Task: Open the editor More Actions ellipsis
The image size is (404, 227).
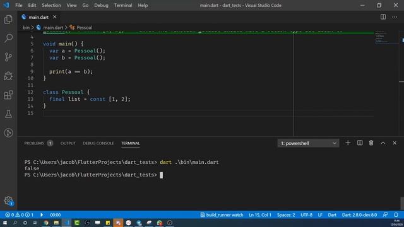Action: (x=395, y=17)
